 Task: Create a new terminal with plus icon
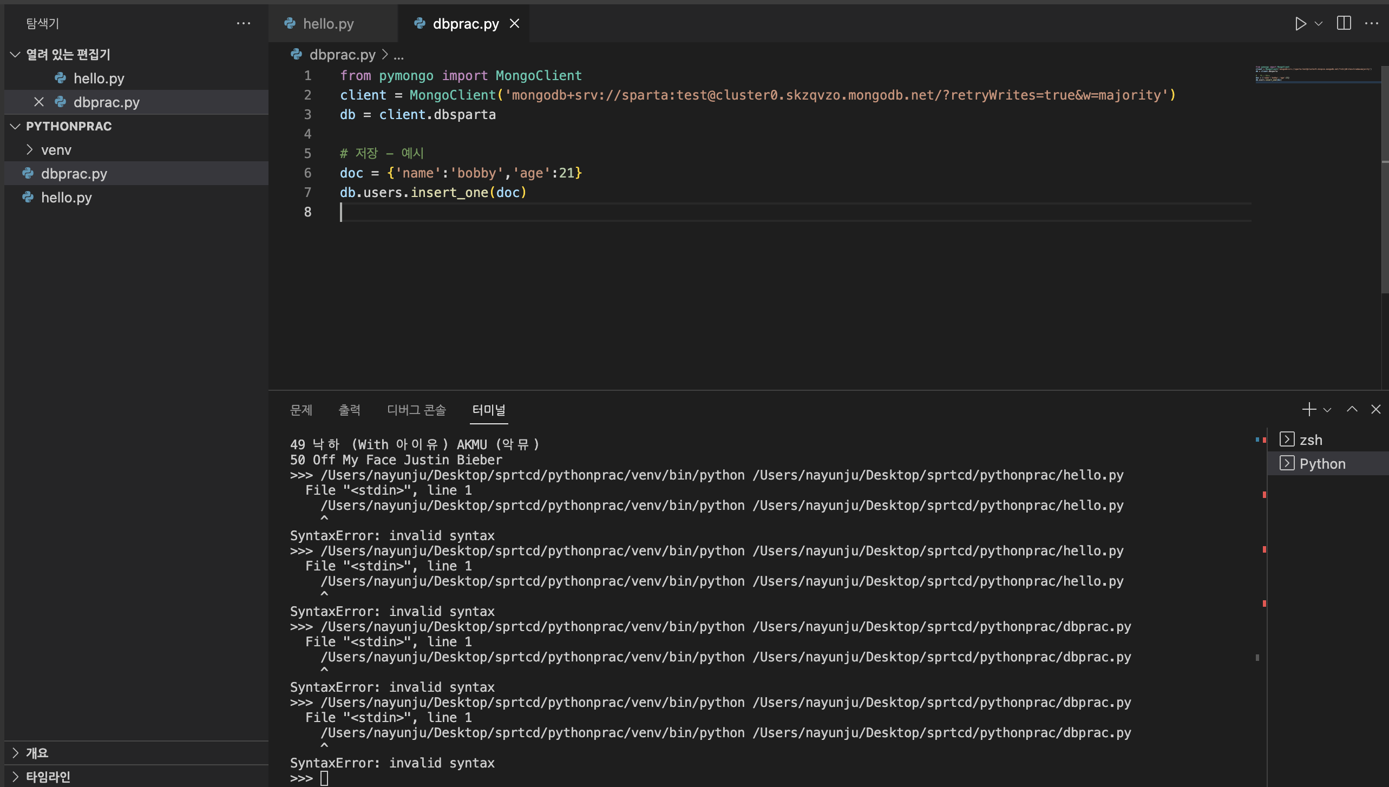[1309, 409]
